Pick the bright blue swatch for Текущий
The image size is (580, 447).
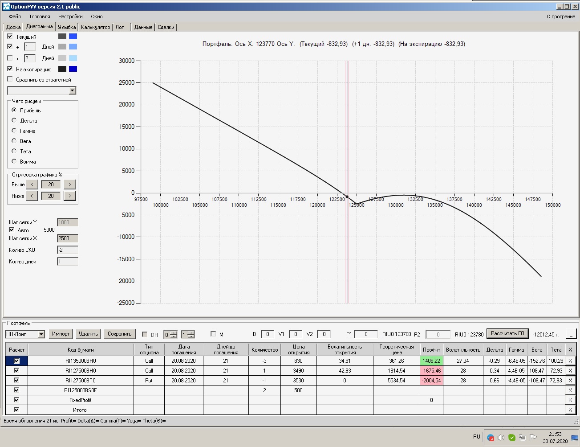pyautogui.click(x=73, y=37)
